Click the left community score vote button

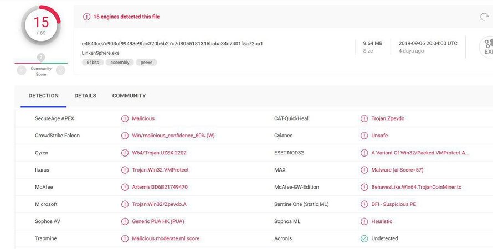[22, 70]
